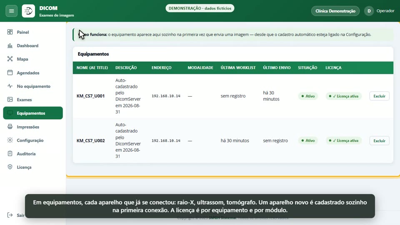The image size is (400, 225).
Task: Click the Impressões printer icon
Action: [10, 127]
